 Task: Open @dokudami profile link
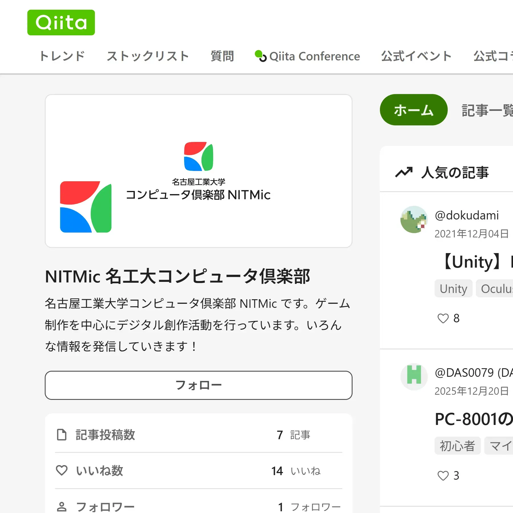467,215
